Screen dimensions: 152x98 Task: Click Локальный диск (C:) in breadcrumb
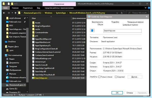click(x=32, y=13)
